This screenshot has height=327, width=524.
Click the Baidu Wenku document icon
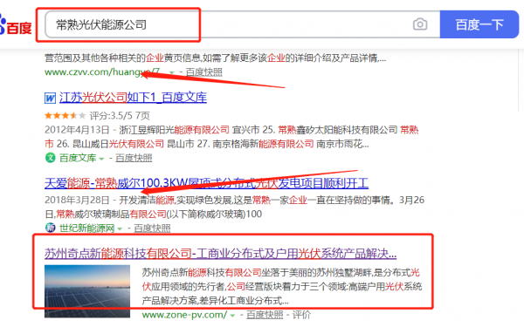pos(50,98)
